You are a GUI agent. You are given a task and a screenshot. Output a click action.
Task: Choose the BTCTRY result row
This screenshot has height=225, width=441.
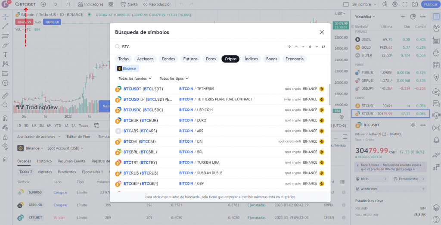click(x=220, y=162)
